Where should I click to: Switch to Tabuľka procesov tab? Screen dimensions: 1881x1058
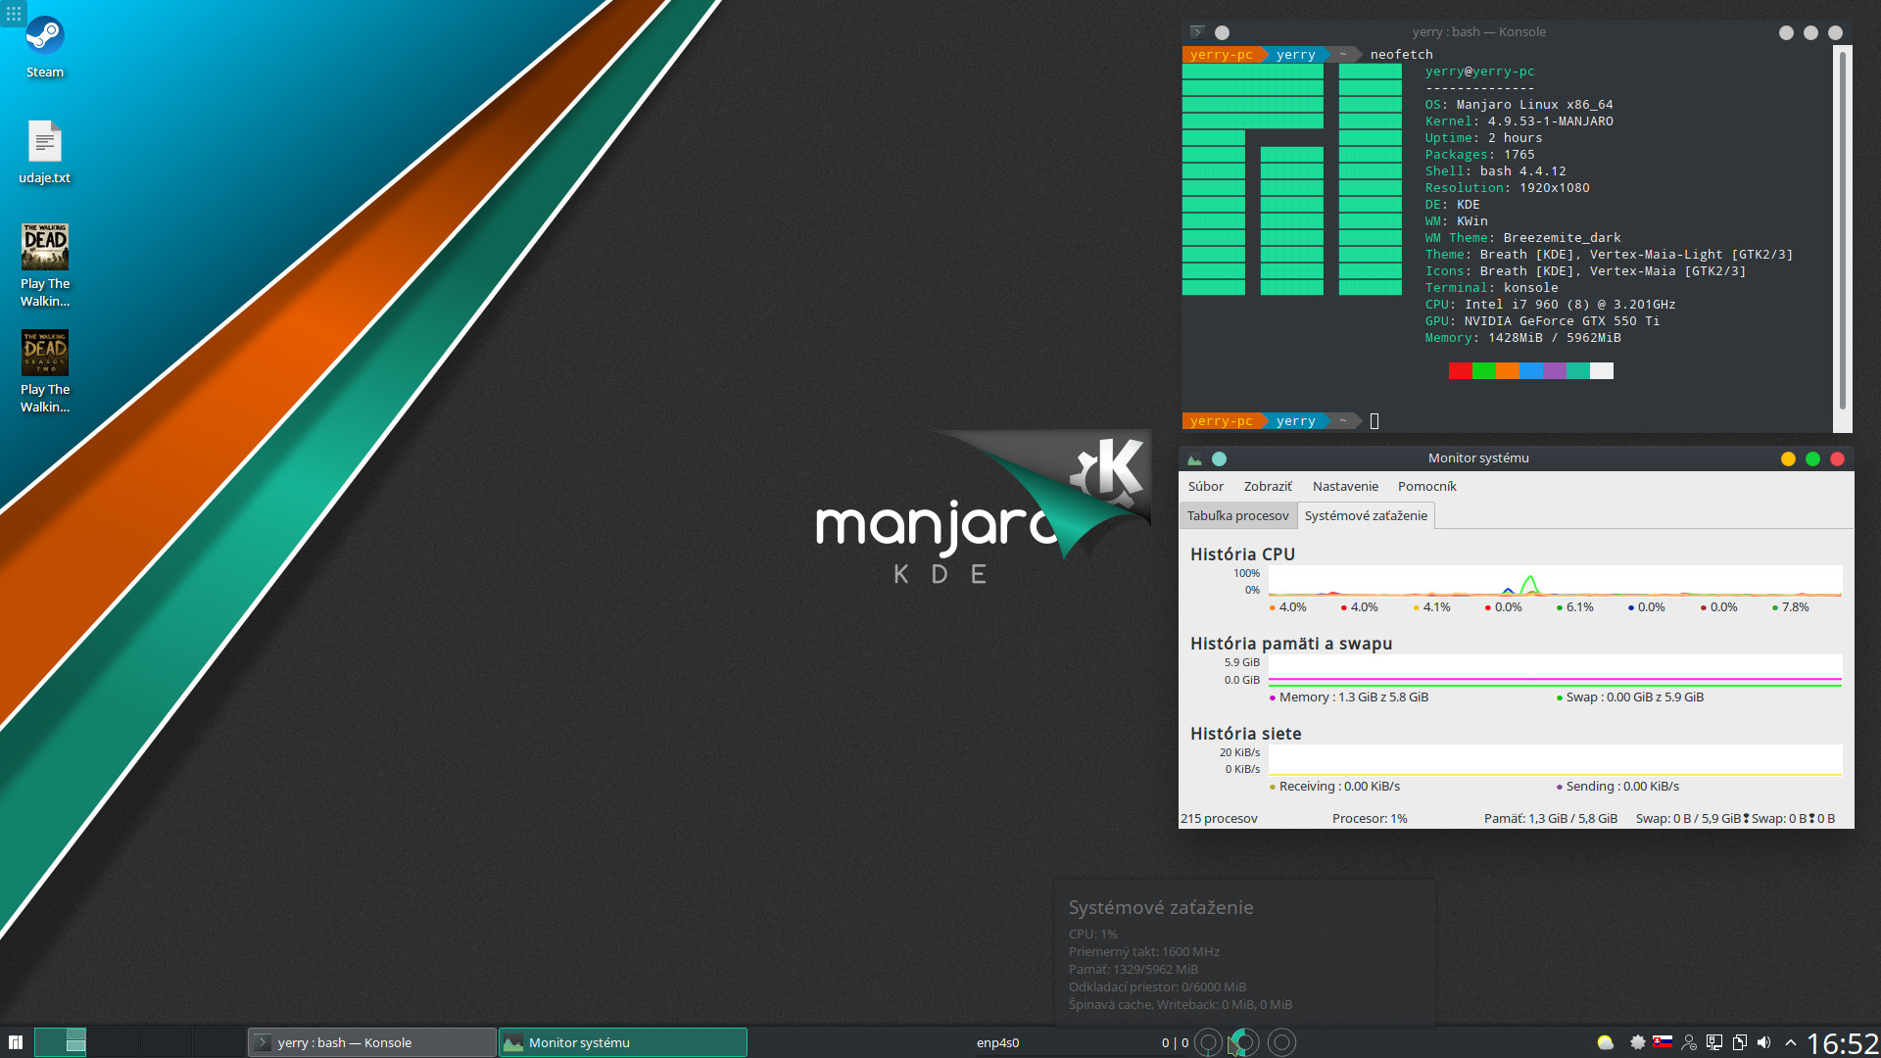click(1237, 515)
